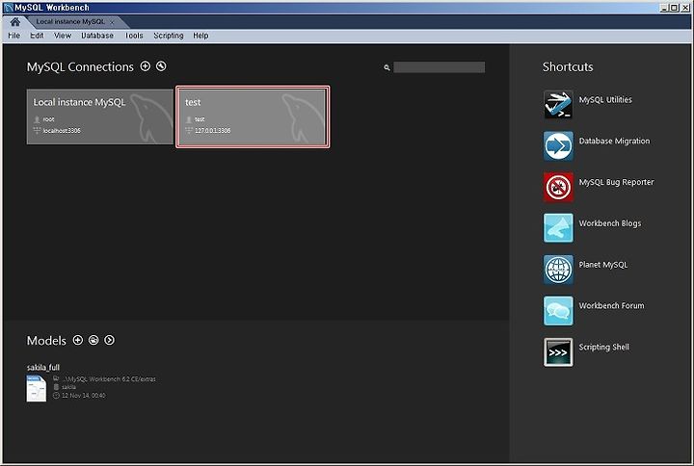Image resolution: width=694 pixels, height=466 pixels.
Task: Click the connection search magnifier icon
Action: pyautogui.click(x=387, y=67)
